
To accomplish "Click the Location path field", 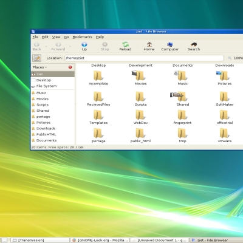I will click(x=144, y=58).
